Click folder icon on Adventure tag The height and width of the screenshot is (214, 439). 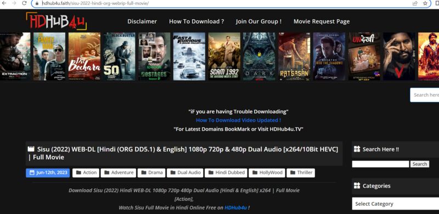pyautogui.click(x=106, y=172)
